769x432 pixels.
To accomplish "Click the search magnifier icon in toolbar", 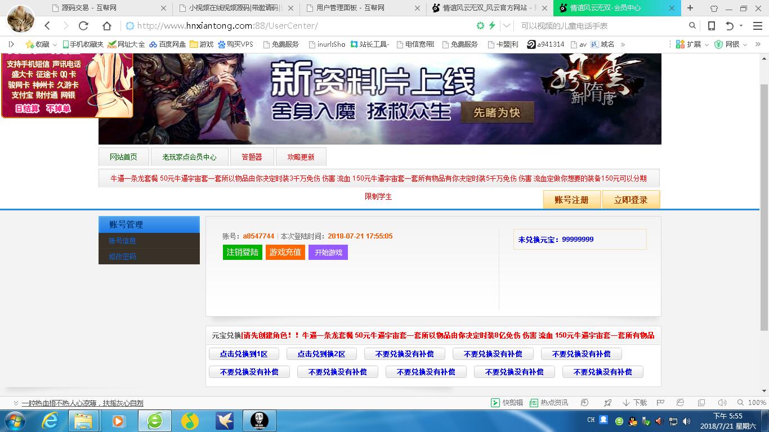I will (x=692, y=26).
